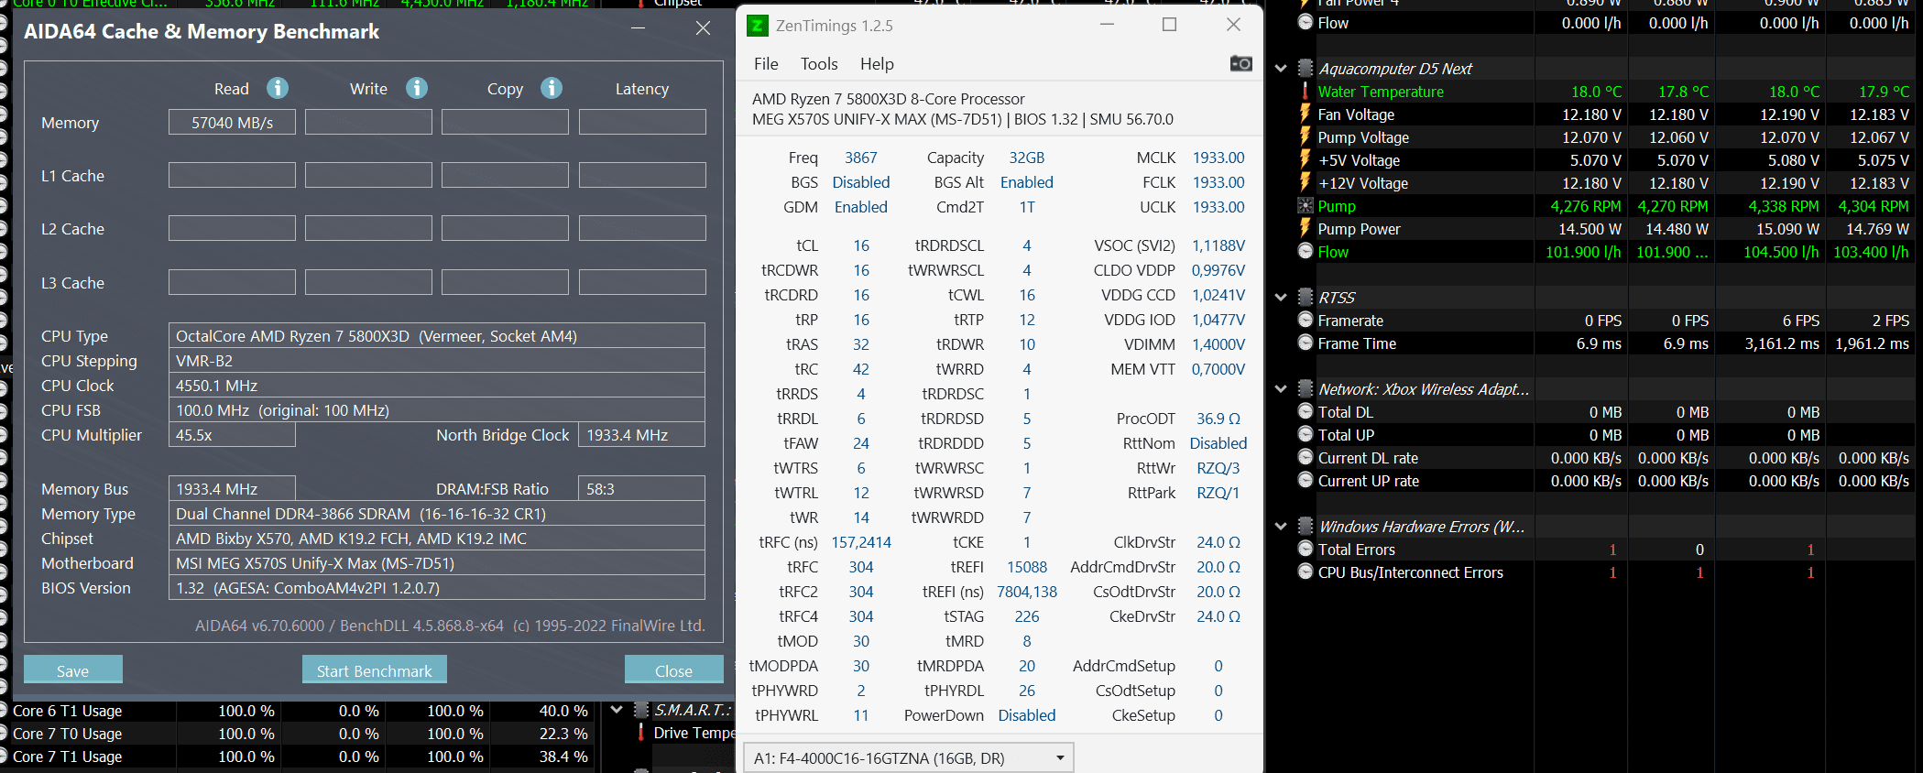Click the RTSS group chip icon
1923x773 pixels.
[1306, 297]
